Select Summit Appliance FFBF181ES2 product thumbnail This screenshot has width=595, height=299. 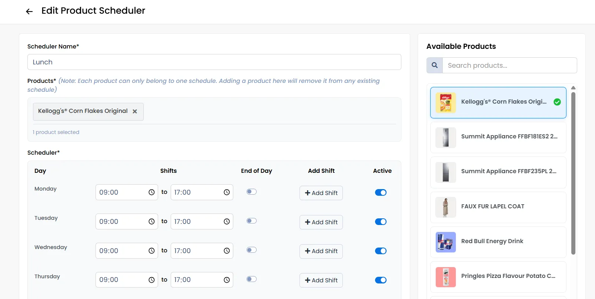pos(446,138)
